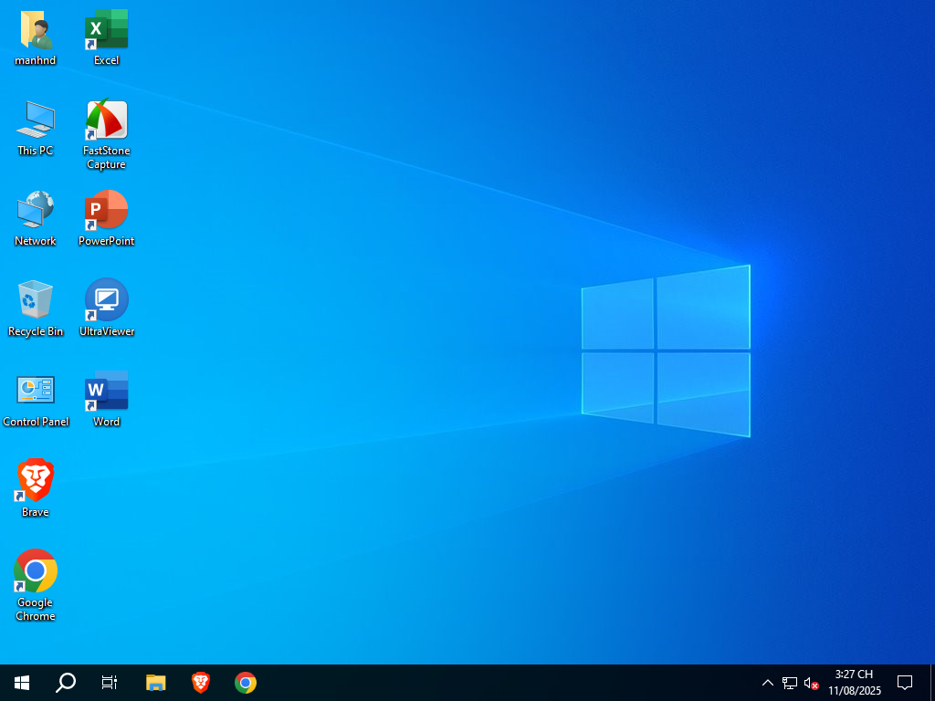Open the Control Panel shortcut

tap(35, 391)
